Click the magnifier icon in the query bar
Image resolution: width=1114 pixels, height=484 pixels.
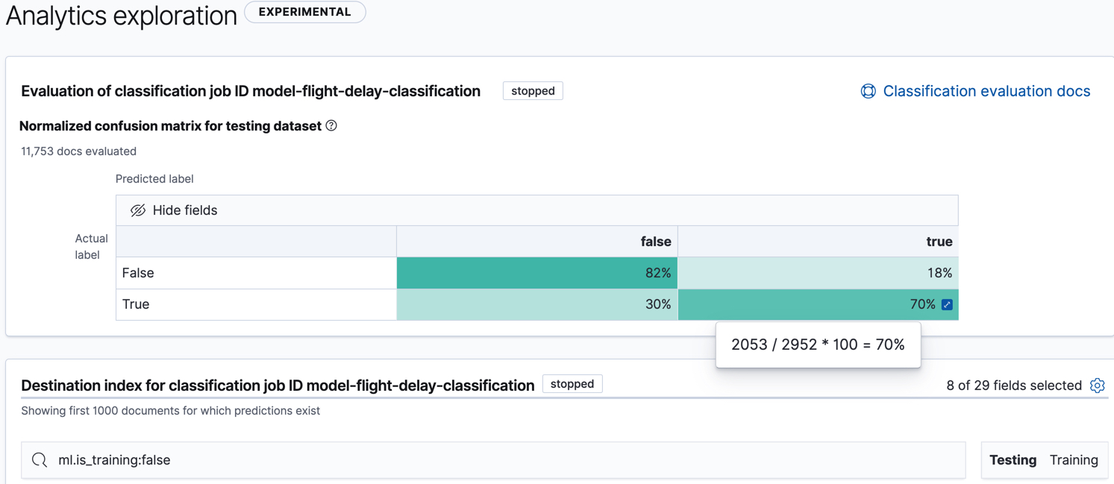[39, 460]
